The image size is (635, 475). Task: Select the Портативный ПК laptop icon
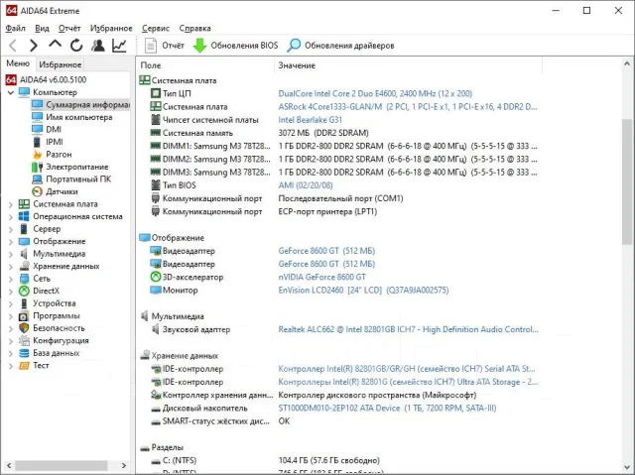click(37, 179)
